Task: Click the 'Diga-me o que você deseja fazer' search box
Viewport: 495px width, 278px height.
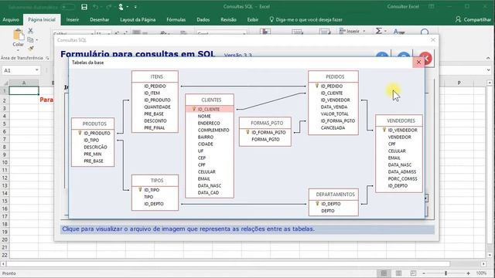Action: click(x=306, y=19)
